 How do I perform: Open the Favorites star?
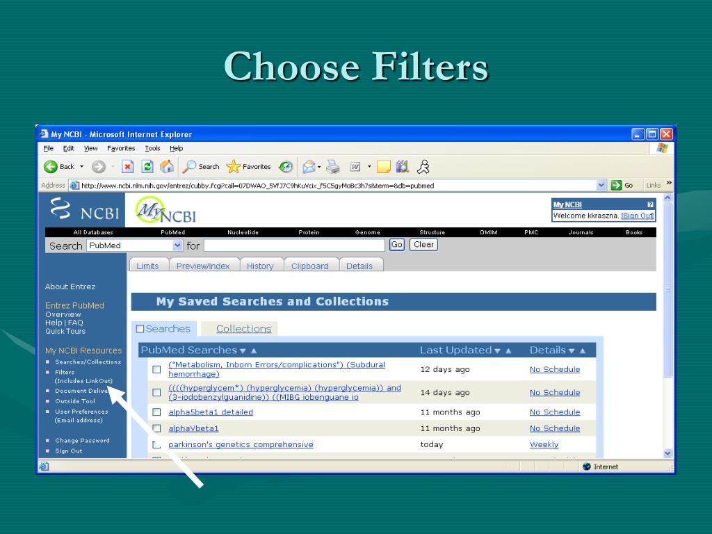click(233, 167)
